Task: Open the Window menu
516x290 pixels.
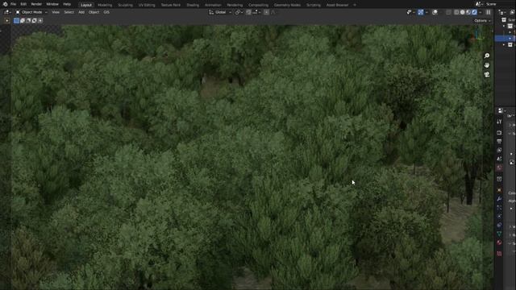Action: (52, 4)
